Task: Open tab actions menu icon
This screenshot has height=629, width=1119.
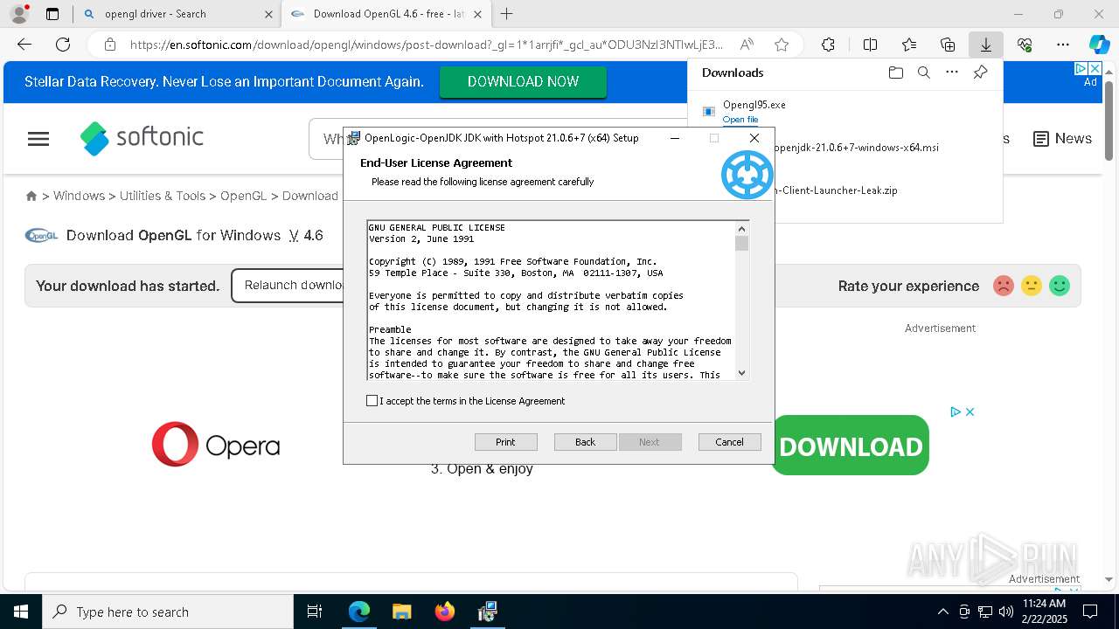Action: [52, 14]
